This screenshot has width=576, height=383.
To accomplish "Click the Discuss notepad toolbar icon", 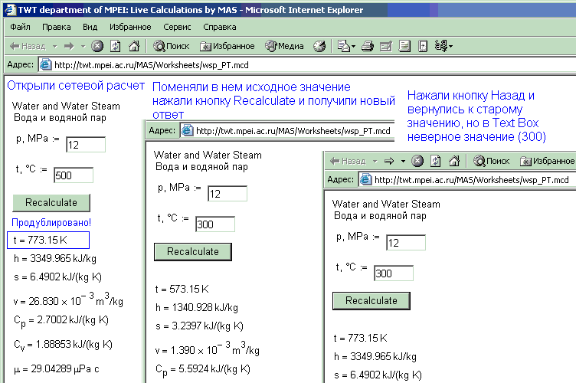I will 404,46.
